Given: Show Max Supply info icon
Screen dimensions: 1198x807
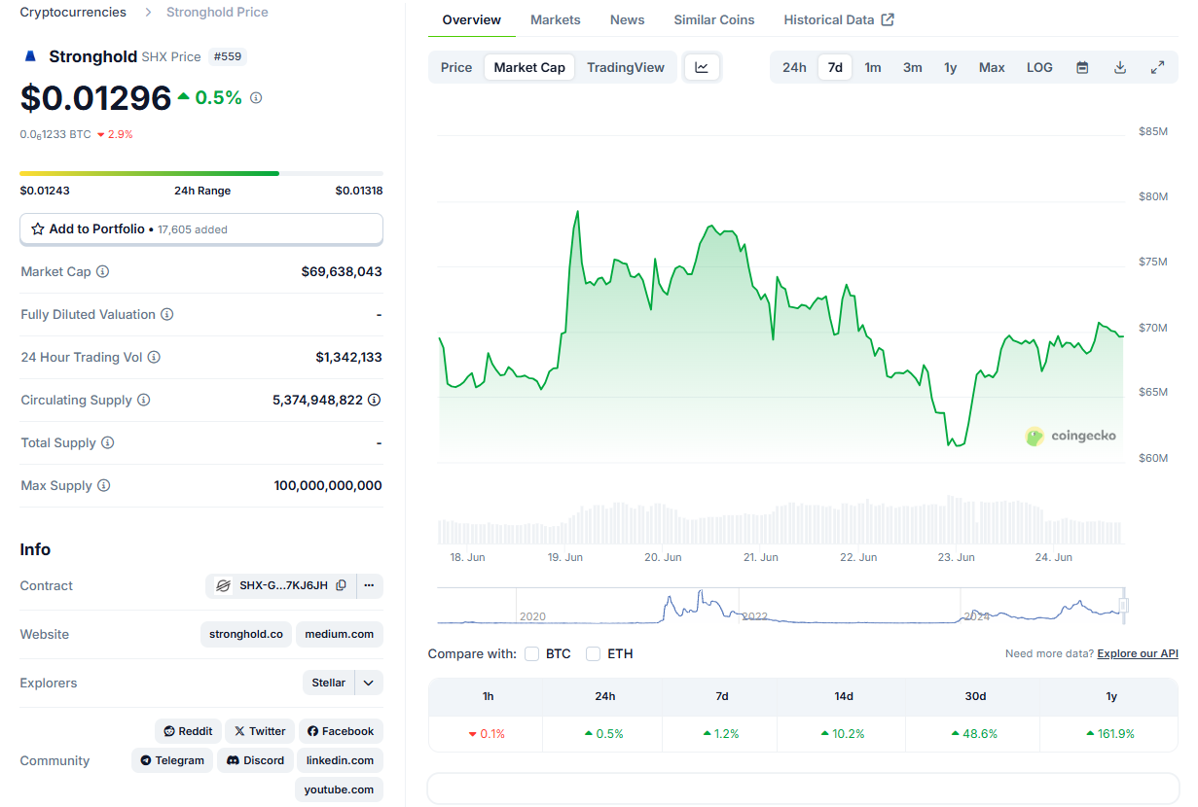Looking at the screenshot, I should (x=103, y=486).
